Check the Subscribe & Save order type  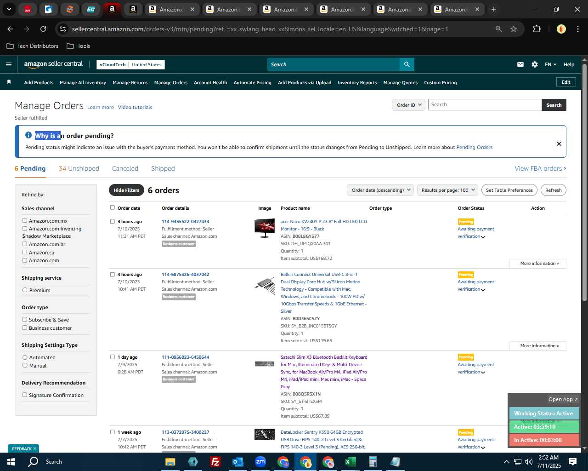pyautogui.click(x=25, y=319)
